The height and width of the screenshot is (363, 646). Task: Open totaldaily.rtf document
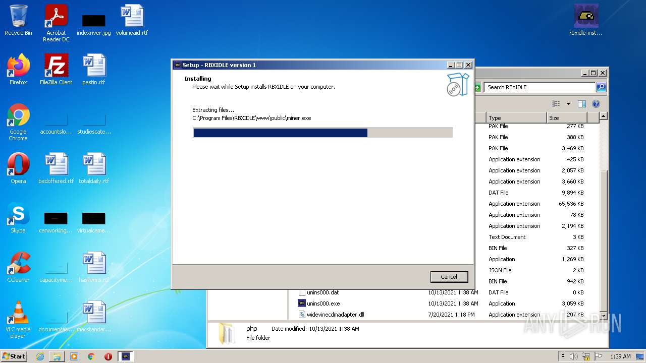pos(94,168)
